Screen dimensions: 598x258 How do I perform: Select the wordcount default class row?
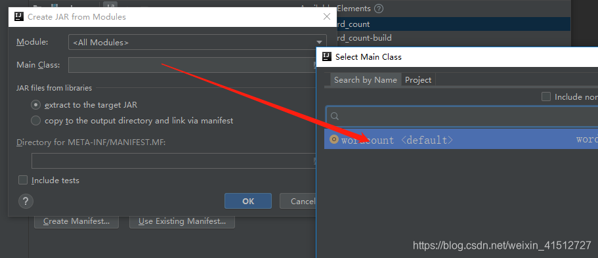tap(461, 140)
